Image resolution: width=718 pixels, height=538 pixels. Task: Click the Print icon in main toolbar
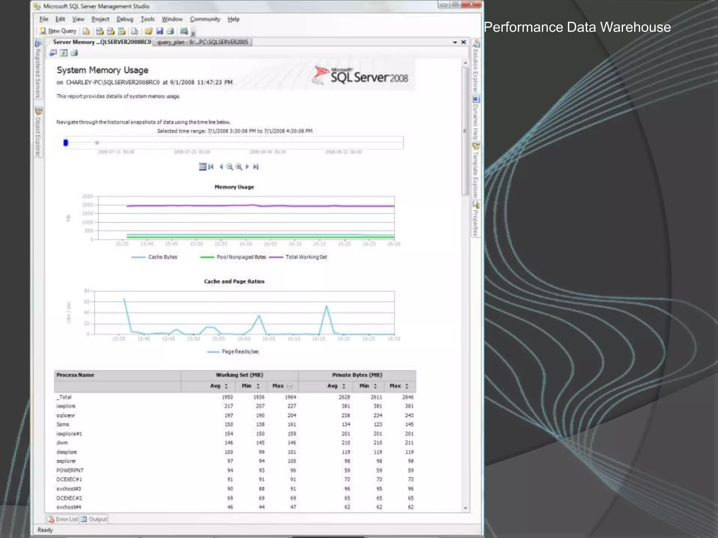(x=170, y=31)
